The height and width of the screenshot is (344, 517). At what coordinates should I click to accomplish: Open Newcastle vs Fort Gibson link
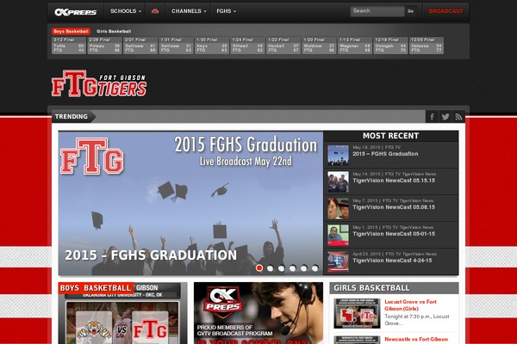tap(416, 339)
